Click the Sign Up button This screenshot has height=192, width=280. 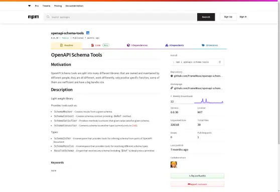pyautogui.click(x=228, y=17)
